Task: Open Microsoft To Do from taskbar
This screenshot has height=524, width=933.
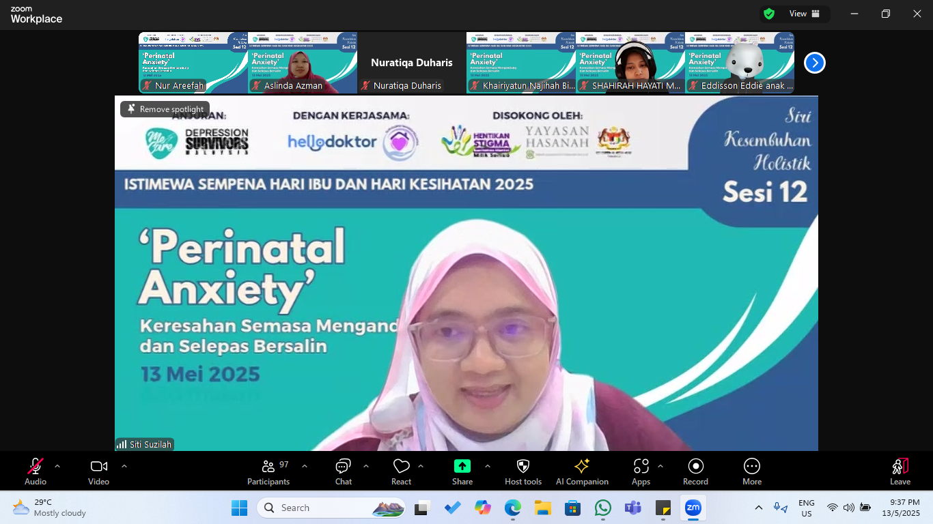Action: 453,508
